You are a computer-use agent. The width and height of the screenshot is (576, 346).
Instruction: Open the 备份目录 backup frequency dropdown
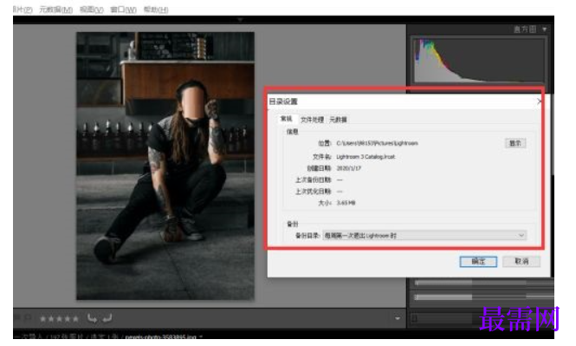(424, 235)
